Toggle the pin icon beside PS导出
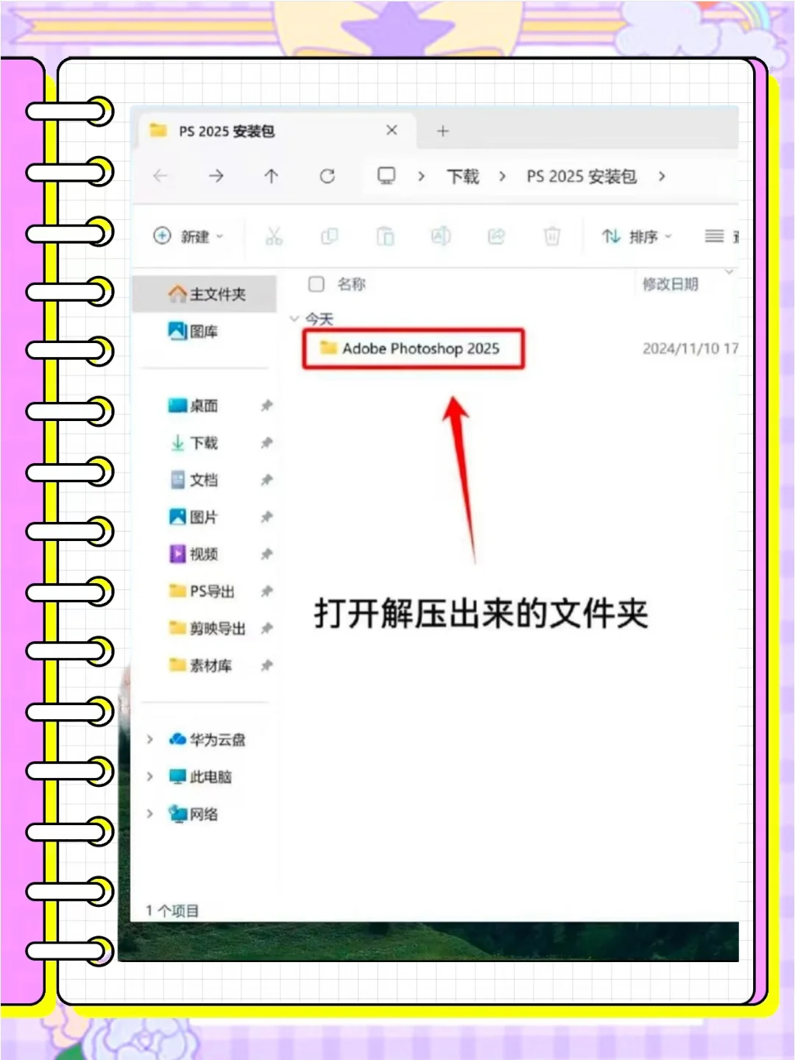The height and width of the screenshot is (1060, 795). (266, 592)
